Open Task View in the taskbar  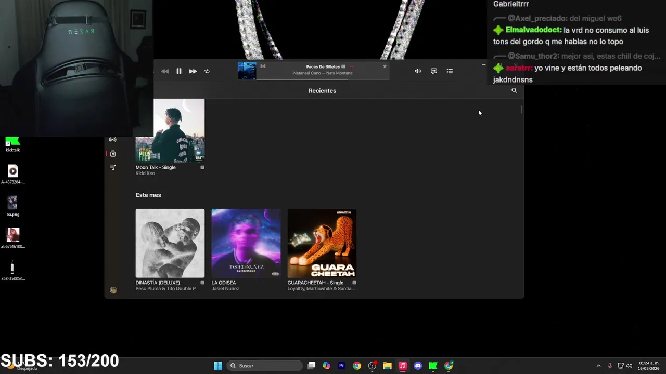click(x=311, y=366)
